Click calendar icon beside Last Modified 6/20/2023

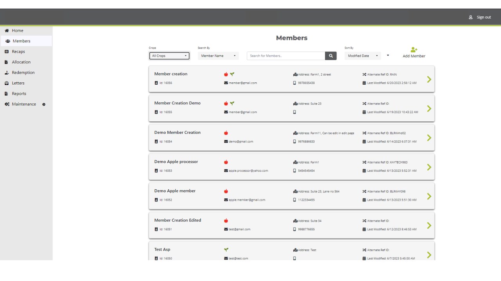[x=364, y=83]
